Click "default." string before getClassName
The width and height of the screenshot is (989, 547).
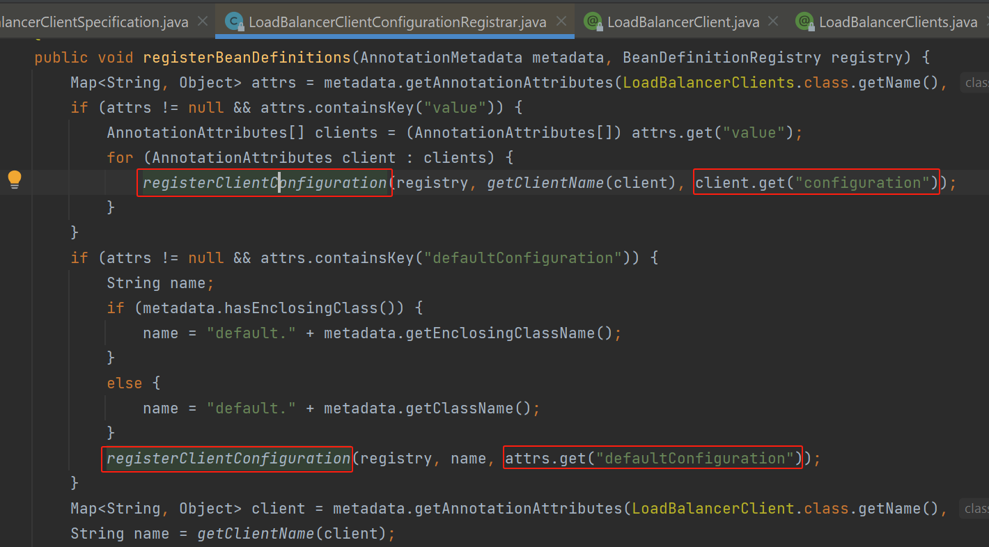click(251, 408)
